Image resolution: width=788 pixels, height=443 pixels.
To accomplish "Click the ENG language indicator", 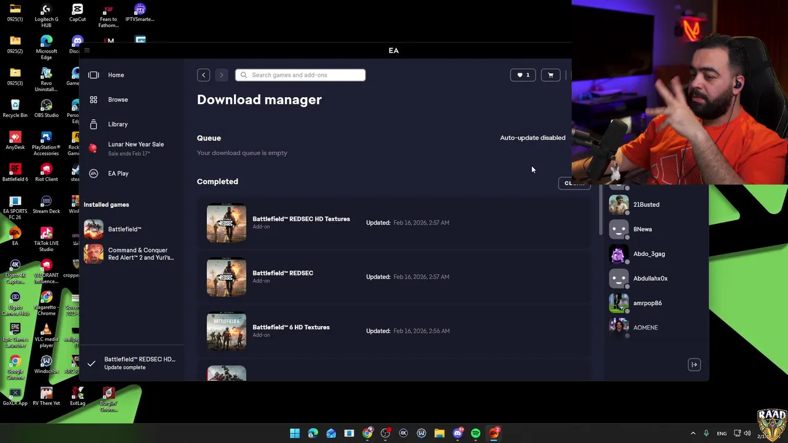I will click(x=722, y=434).
